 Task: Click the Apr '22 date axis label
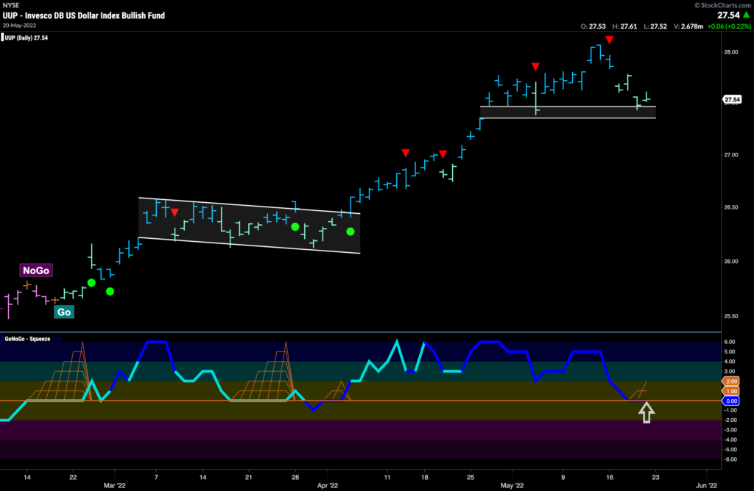pos(328,485)
